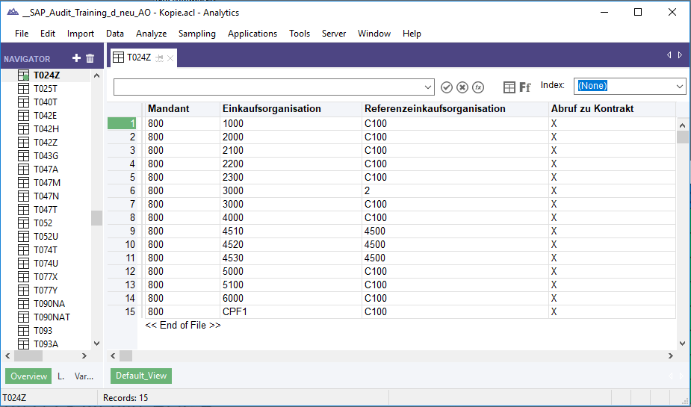The width and height of the screenshot is (691, 407).
Task: Click the plus icon in Navigator header
Action: pyautogui.click(x=76, y=58)
